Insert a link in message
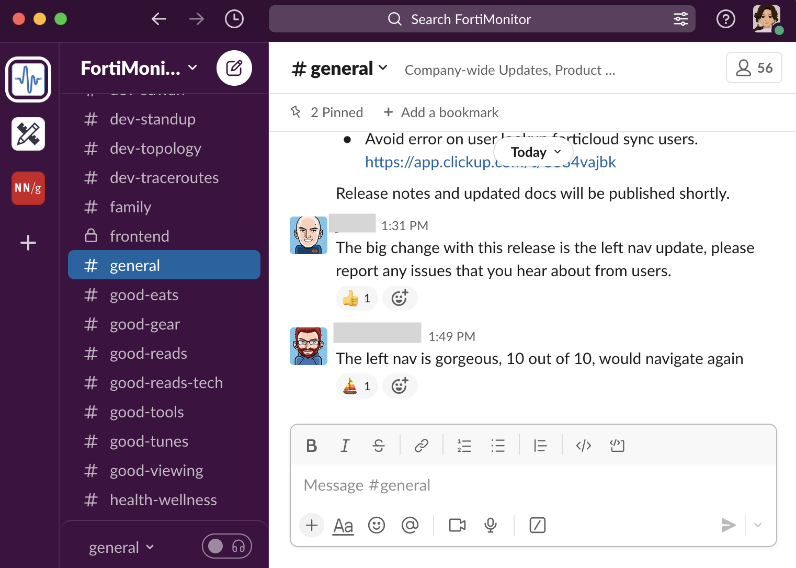The width and height of the screenshot is (796, 568). [x=421, y=446]
